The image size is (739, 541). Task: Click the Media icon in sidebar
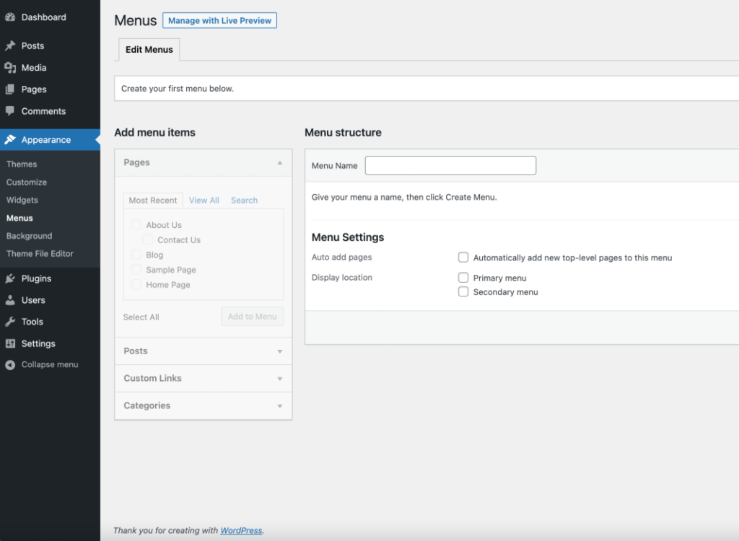(10, 68)
